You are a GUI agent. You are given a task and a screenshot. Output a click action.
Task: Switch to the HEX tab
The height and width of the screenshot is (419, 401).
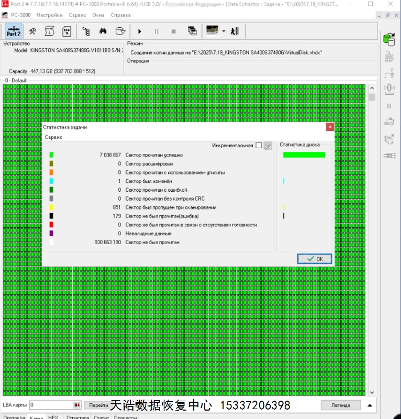pos(53,417)
